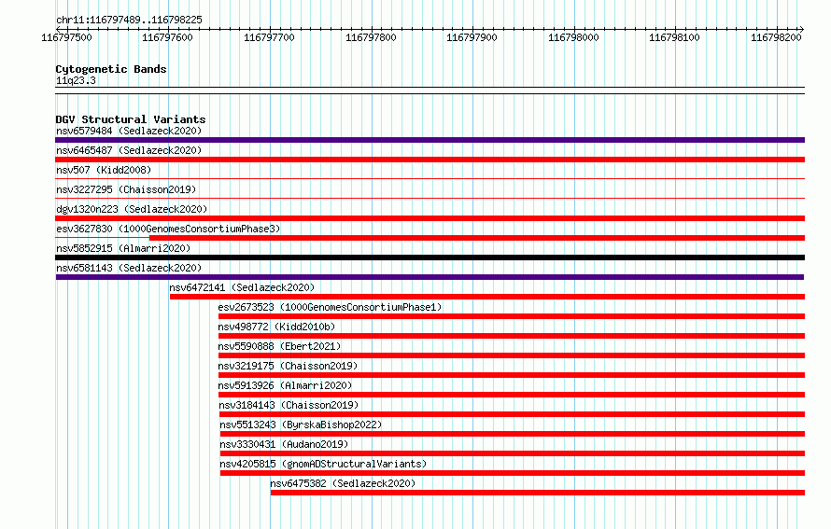Image resolution: width=831 pixels, height=529 pixels.
Task: Open nsv4205815 (gnomADStructuralVariants) label
Action: [x=323, y=464]
